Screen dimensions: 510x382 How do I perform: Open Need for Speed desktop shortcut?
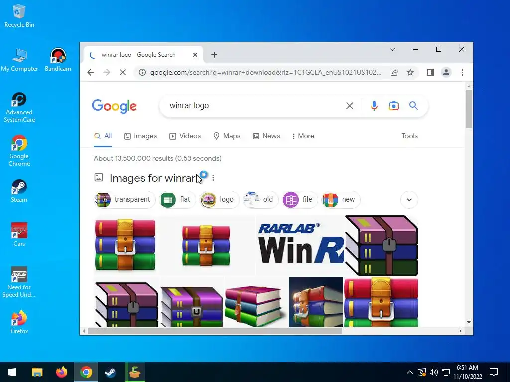coord(19,282)
